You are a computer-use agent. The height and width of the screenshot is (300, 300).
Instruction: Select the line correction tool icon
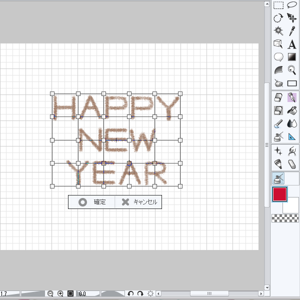tap(278, 83)
